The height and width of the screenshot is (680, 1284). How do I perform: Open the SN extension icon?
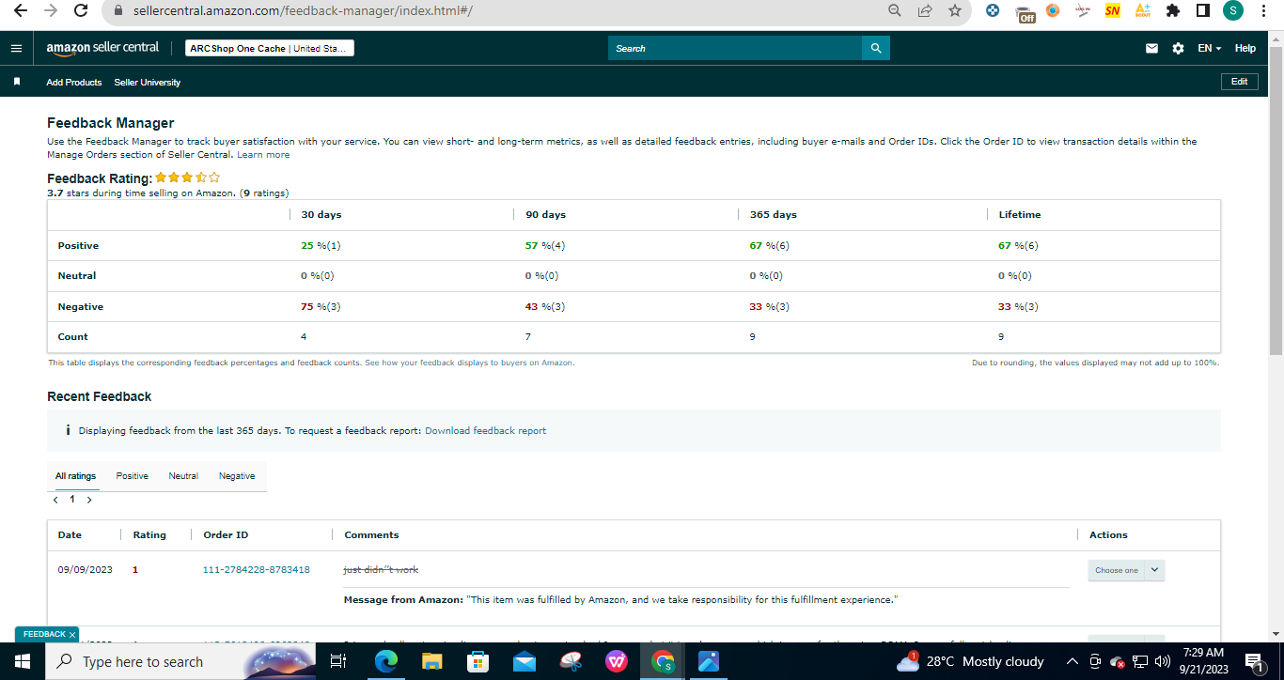point(1113,10)
